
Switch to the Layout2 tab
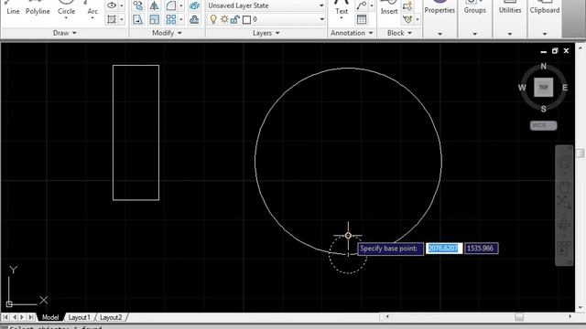[111, 317]
